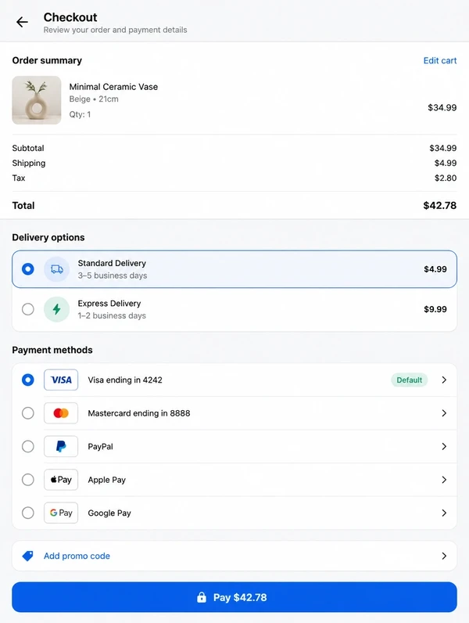Select the Google Pay radio button
The image size is (469, 623).
click(28, 513)
